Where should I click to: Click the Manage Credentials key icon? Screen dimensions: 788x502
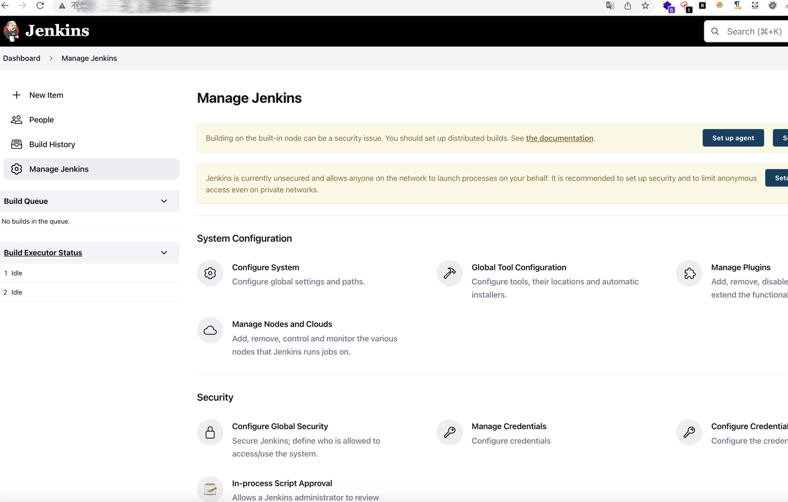point(449,432)
